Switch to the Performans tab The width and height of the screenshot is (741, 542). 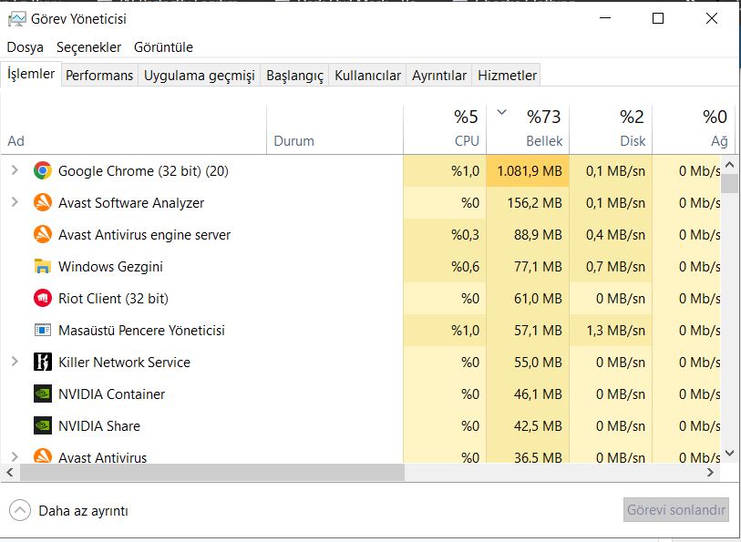coord(99,76)
